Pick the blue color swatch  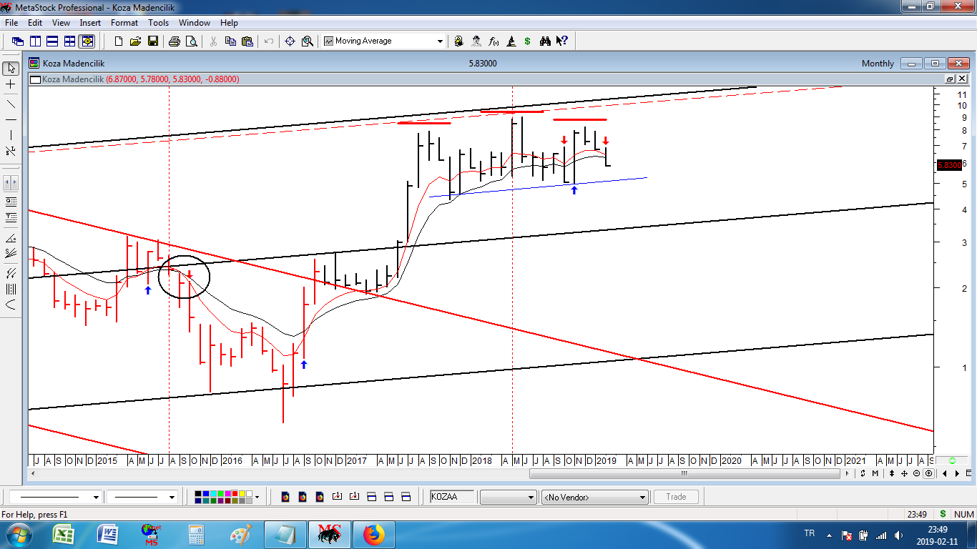(x=207, y=493)
